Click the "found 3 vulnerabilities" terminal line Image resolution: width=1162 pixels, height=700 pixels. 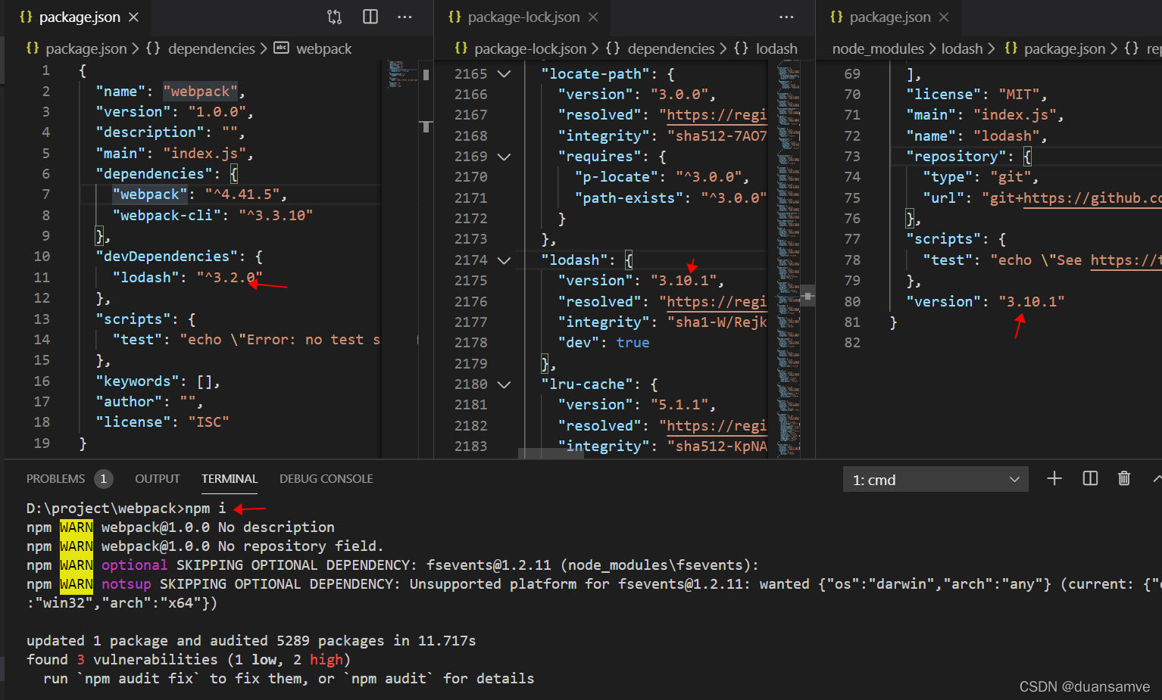(x=189, y=660)
